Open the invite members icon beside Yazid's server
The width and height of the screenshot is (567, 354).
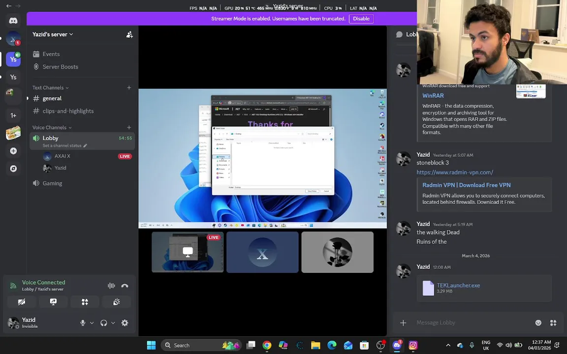(129, 35)
